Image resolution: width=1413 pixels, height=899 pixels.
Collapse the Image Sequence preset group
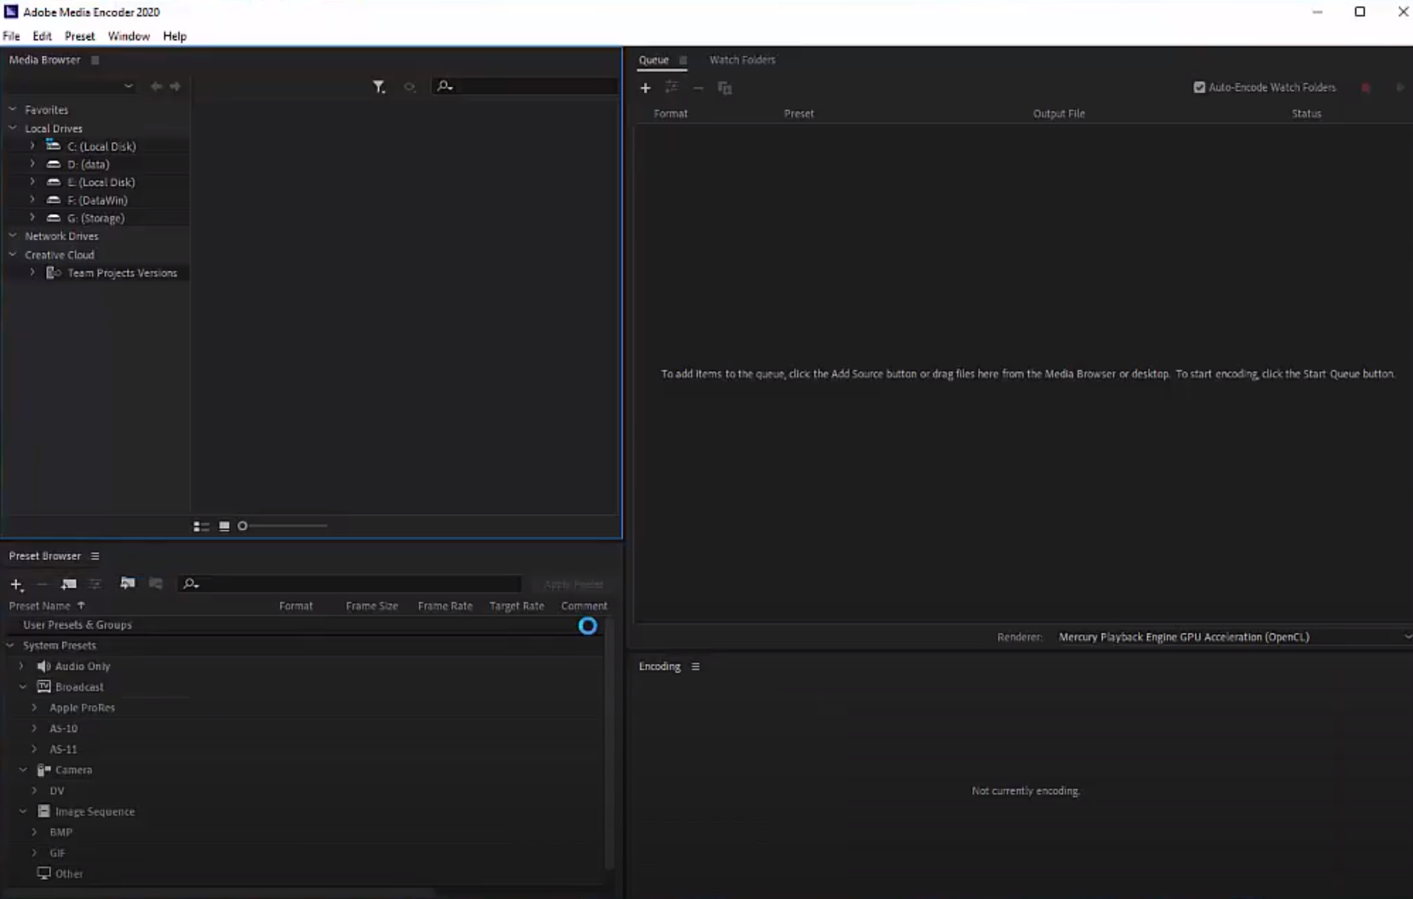(x=23, y=812)
